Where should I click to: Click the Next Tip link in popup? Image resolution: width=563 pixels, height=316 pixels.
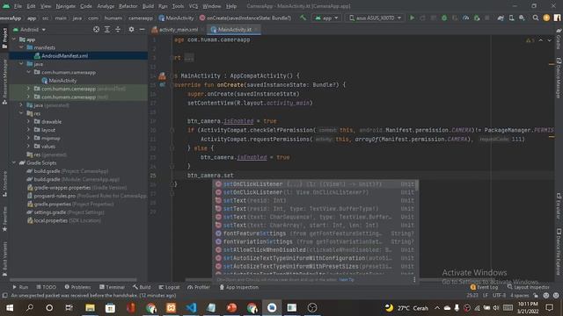[347, 280]
